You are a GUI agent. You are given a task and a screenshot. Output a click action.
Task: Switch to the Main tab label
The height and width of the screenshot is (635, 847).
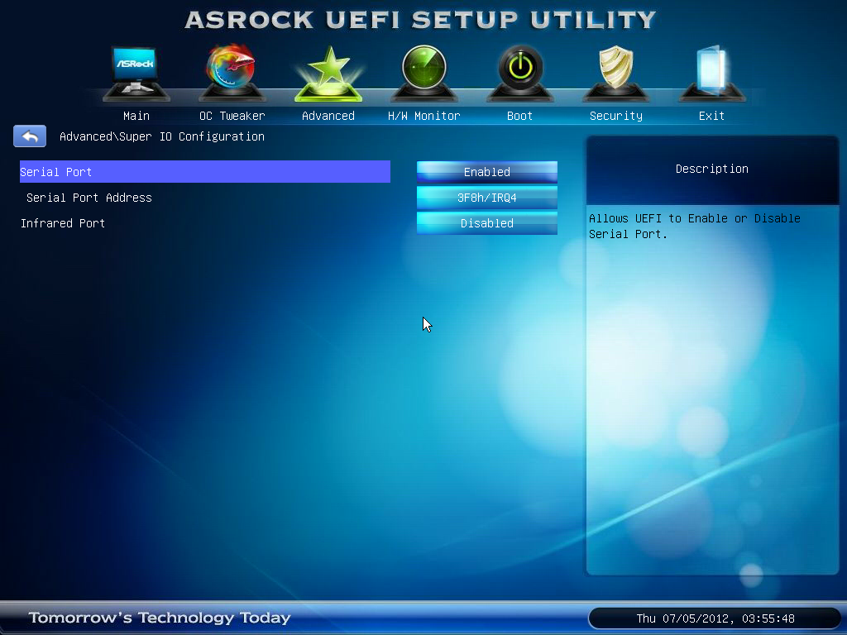[136, 116]
